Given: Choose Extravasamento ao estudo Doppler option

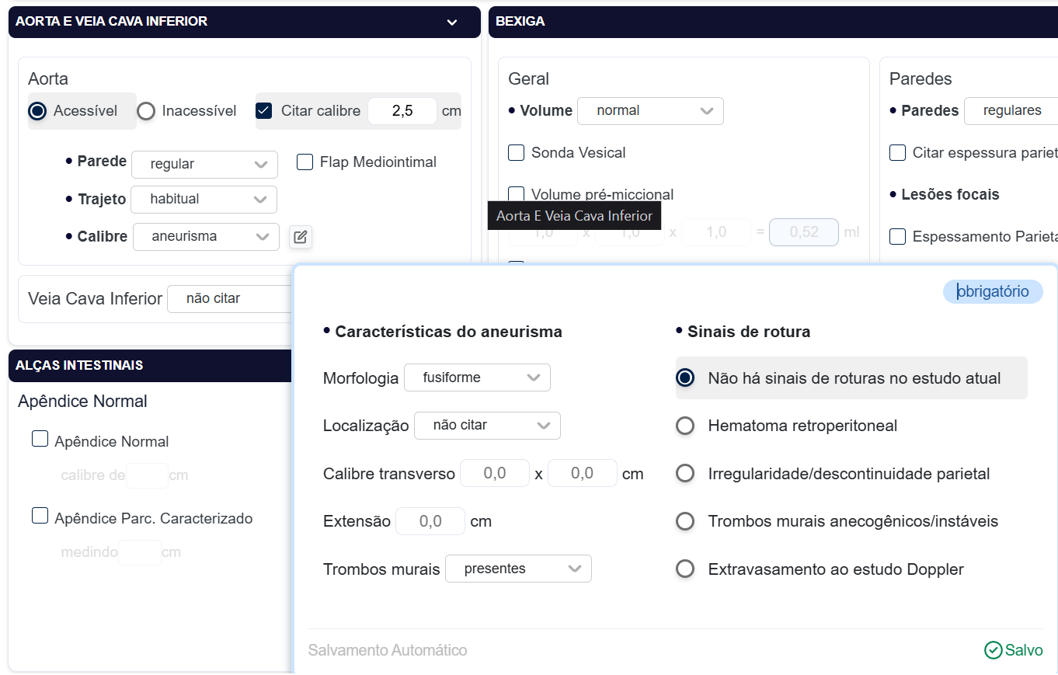Looking at the screenshot, I should 685,569.
